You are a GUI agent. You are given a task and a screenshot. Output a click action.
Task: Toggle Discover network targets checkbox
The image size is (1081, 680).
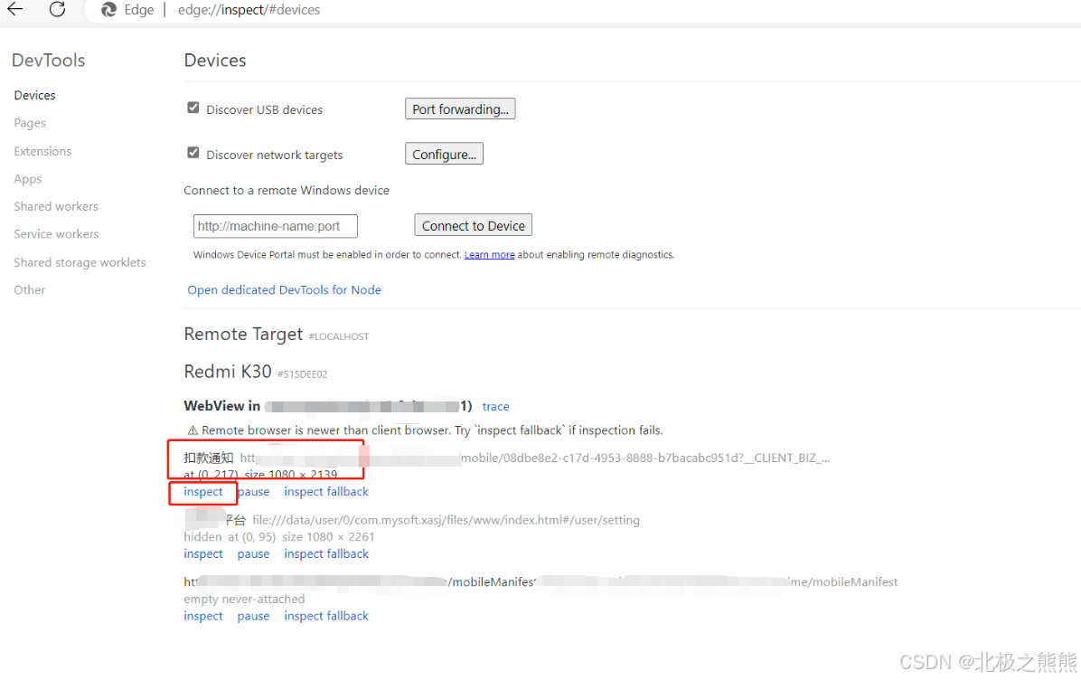[x=193, y=153]
